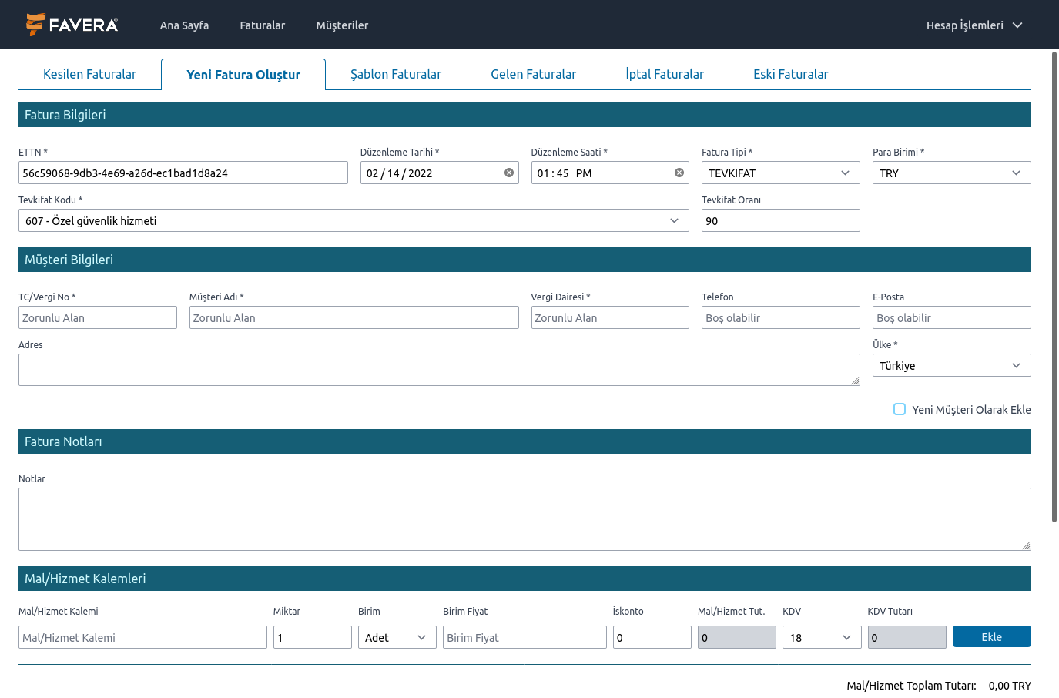The height and width of the screenshot is (698, 1059).
Task: Clear the Düzenleme Saati time field
Action: (x=679, y=173)
